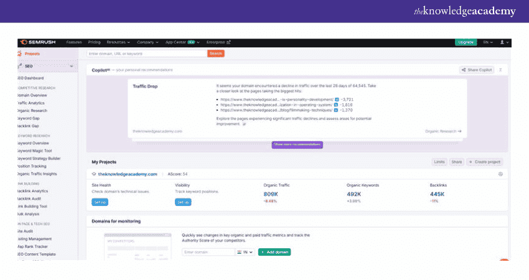Click the top domain search input field

[x=146, y=54]
